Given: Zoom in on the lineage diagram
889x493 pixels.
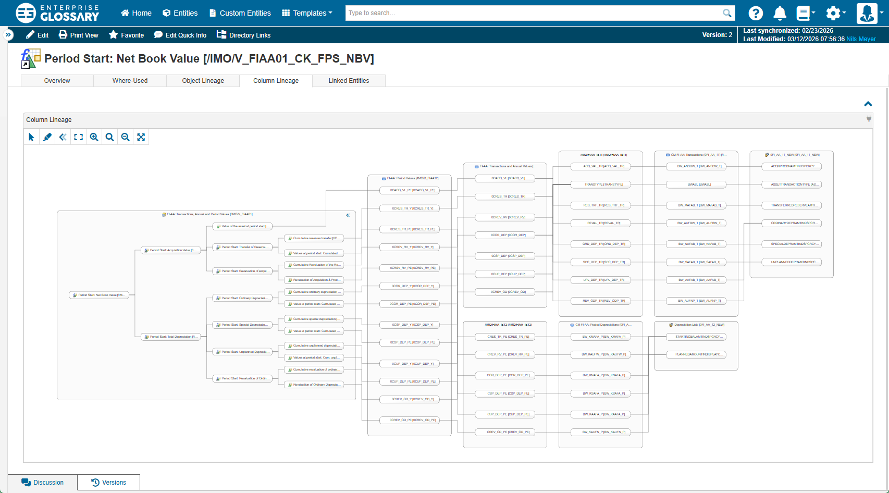Looking at the screenshot, I should (94, 137).
